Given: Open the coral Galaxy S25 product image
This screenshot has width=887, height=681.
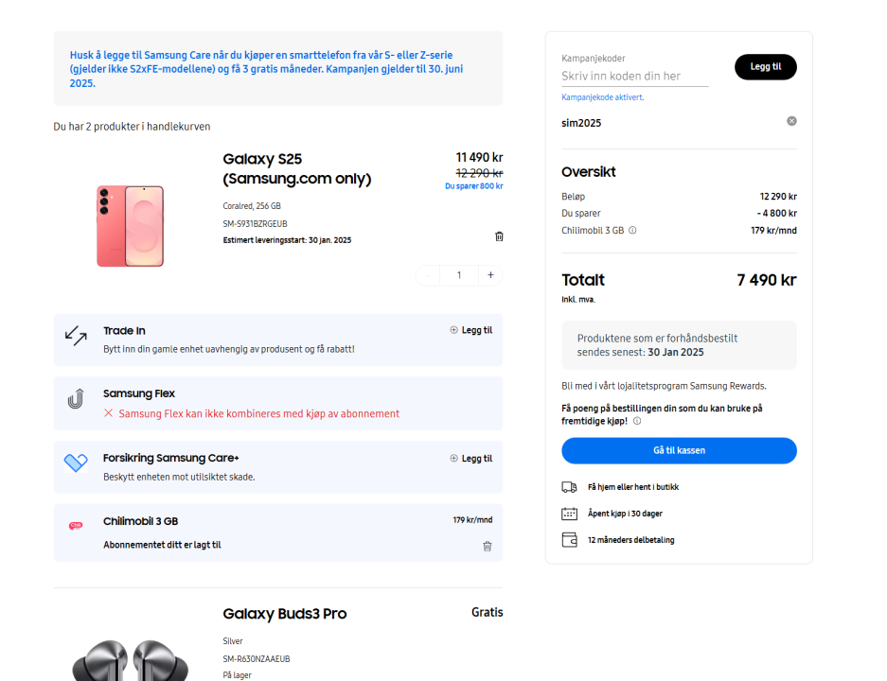Looking at the screenshot, I should click(130, 226).
